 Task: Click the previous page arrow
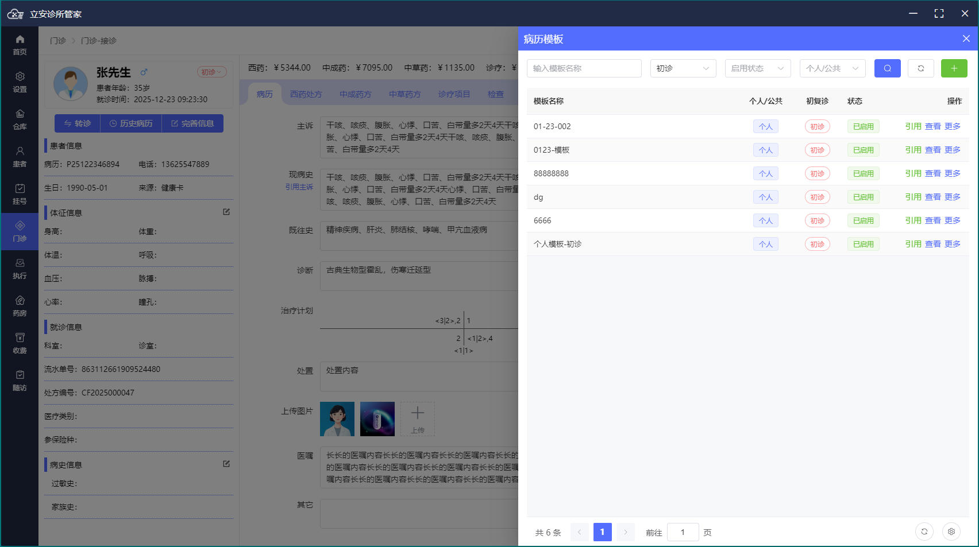click(579, 532)
